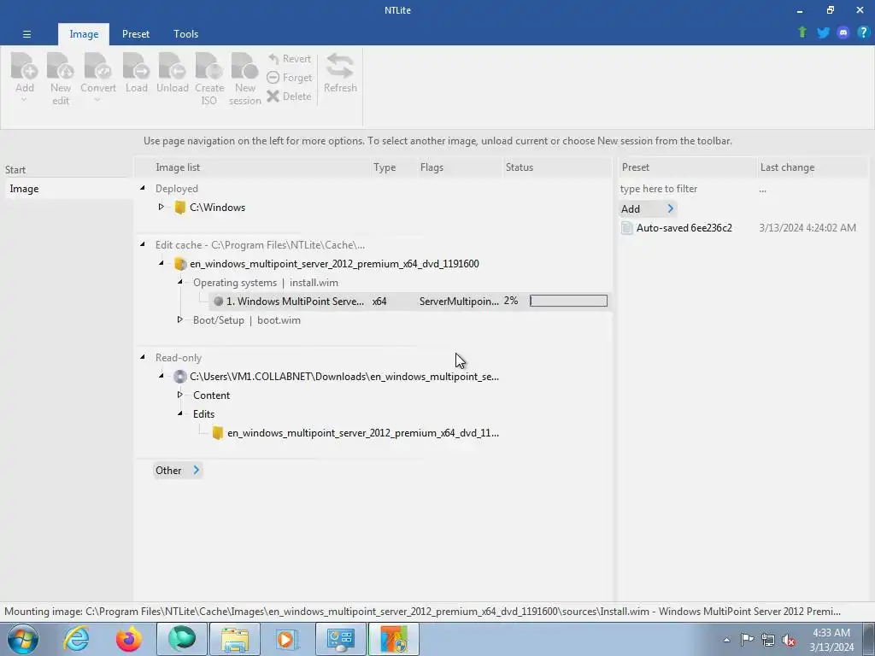
Task: Click the Type column header
Action: click(x=394, y=167)
